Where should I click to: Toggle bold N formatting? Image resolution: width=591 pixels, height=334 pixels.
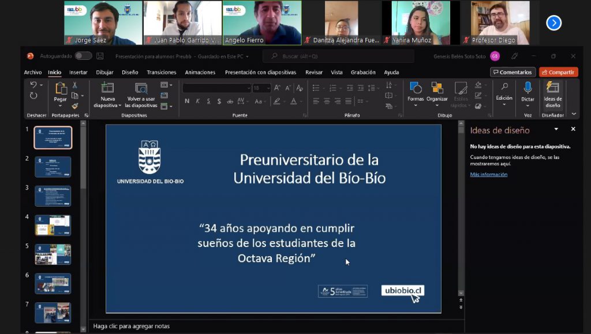[187, 101]
